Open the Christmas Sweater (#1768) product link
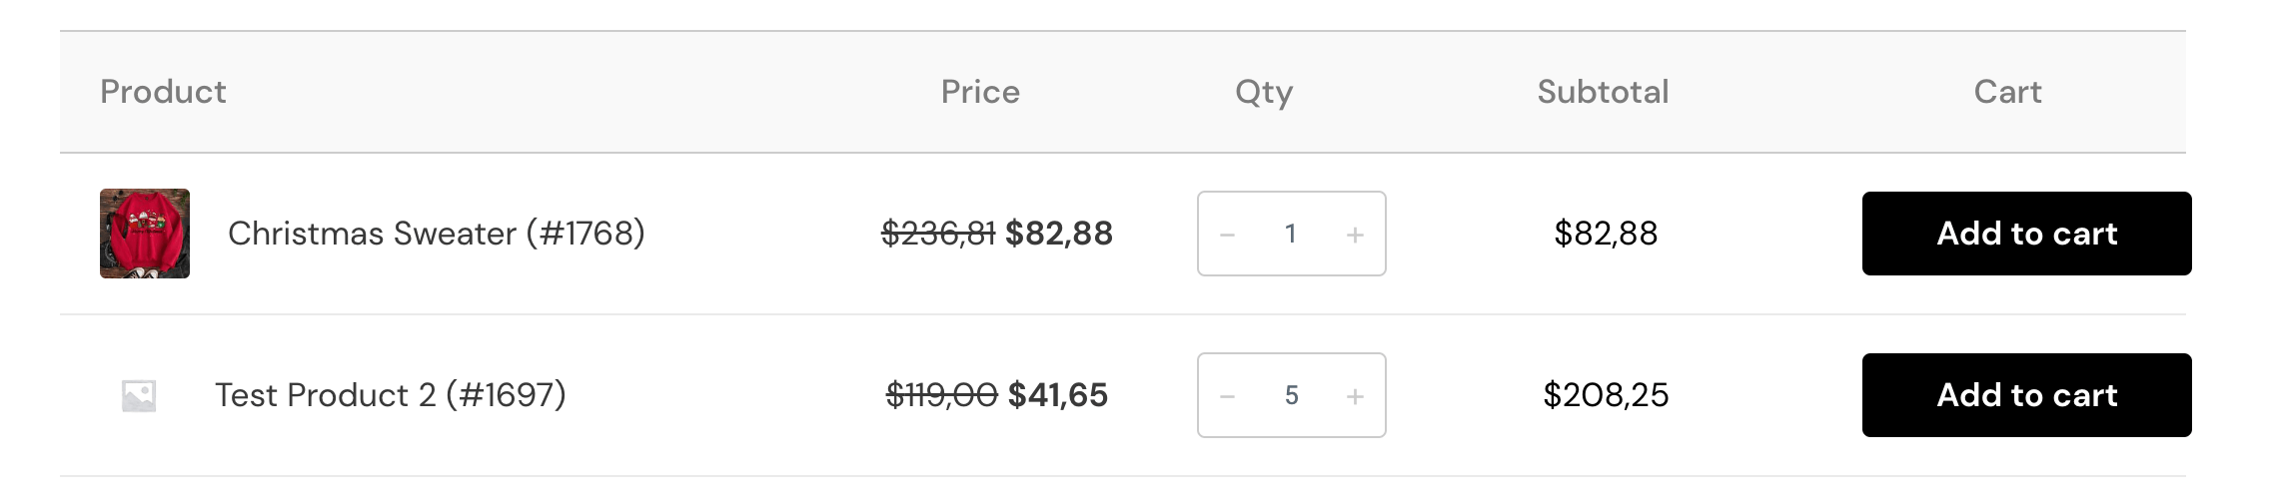This screenshot has width=2296, height=499. 437,234
